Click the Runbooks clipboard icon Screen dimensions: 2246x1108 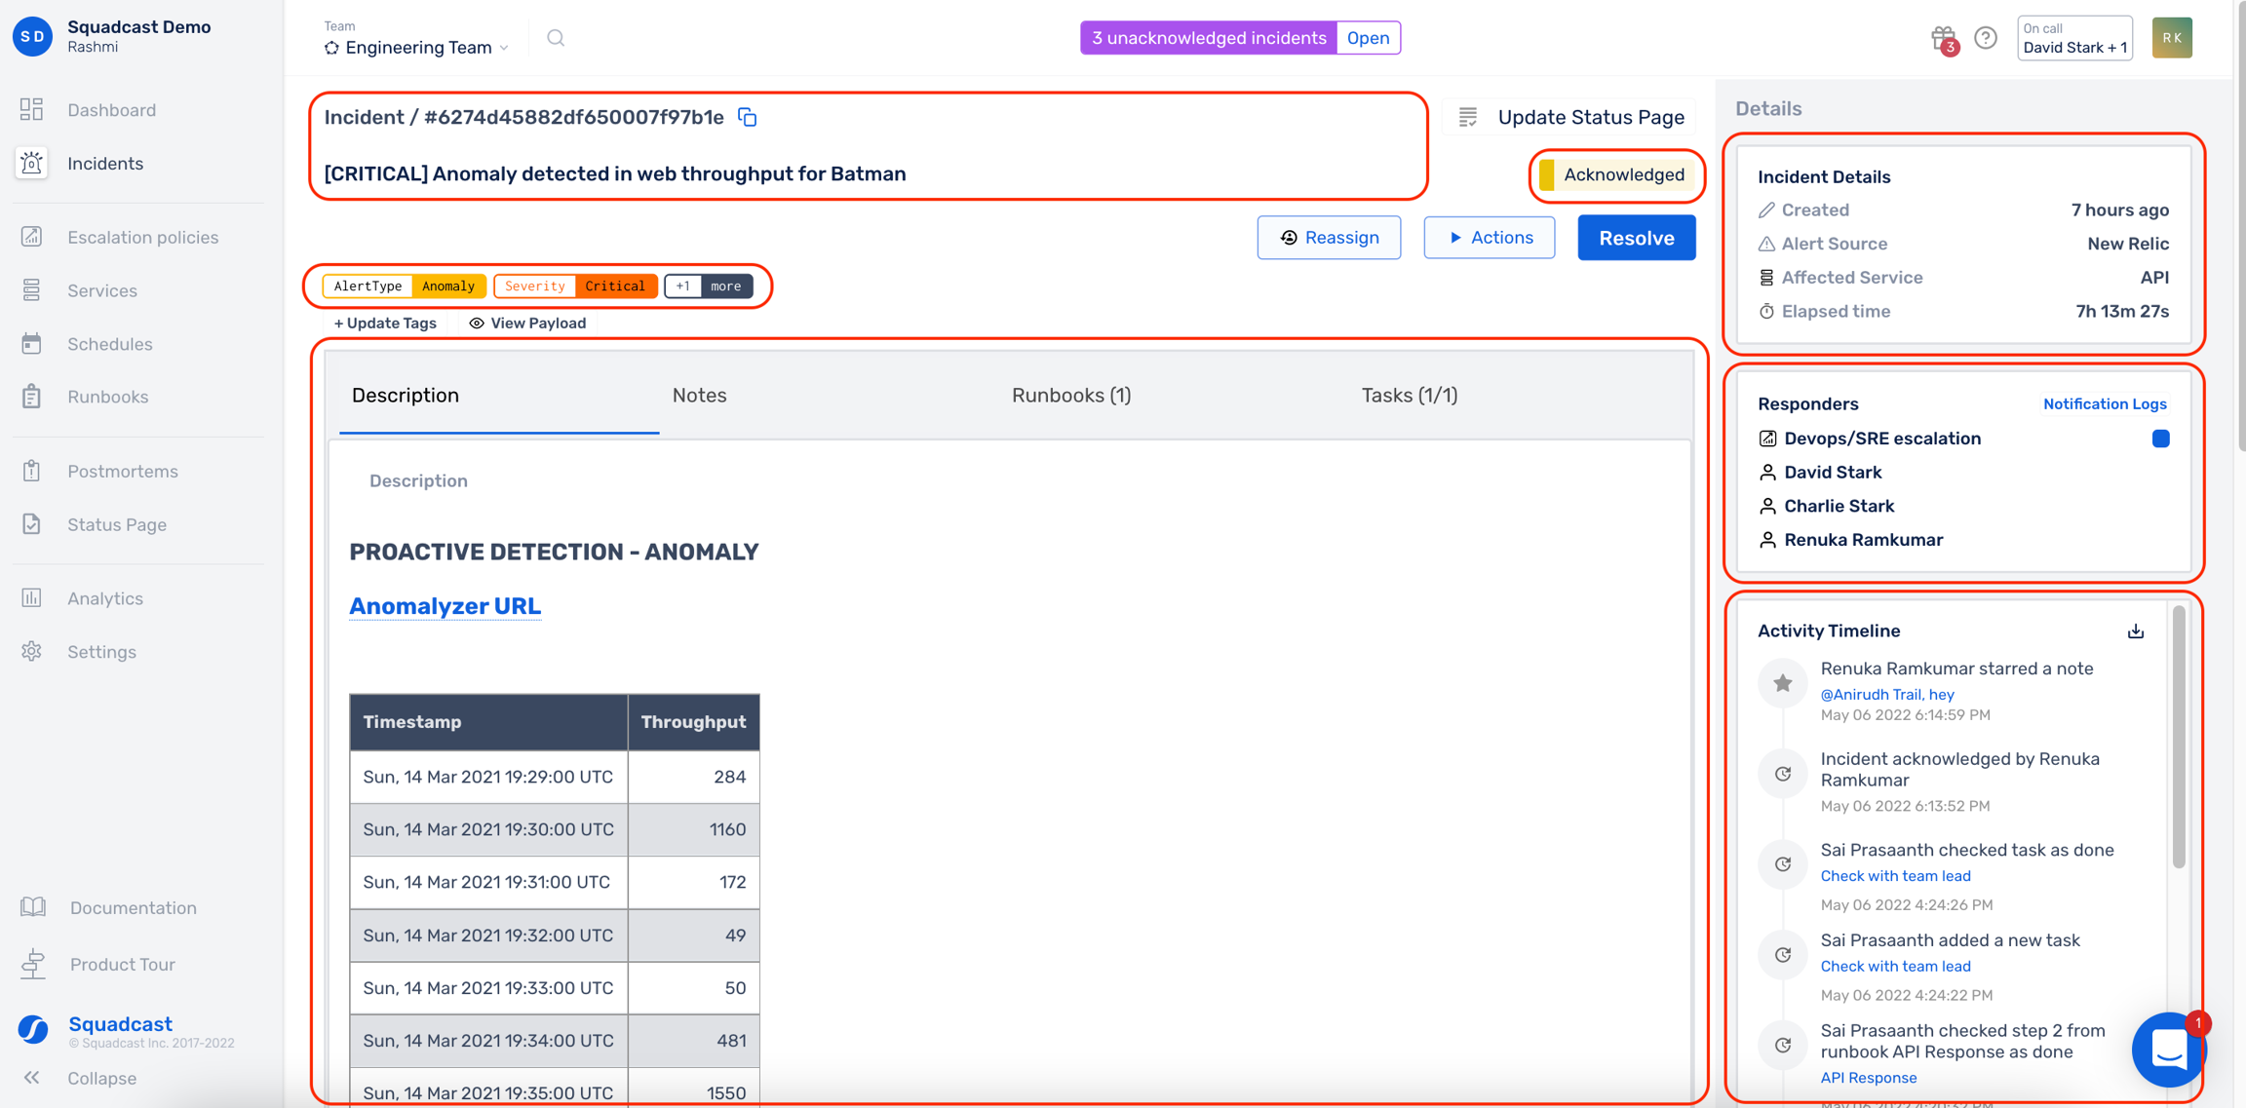pyautogui.click(x=31, y=397)
